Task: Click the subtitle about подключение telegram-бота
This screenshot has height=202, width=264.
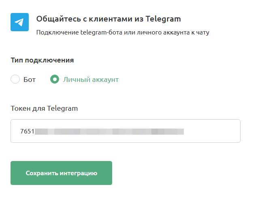Action: point(122,32)
